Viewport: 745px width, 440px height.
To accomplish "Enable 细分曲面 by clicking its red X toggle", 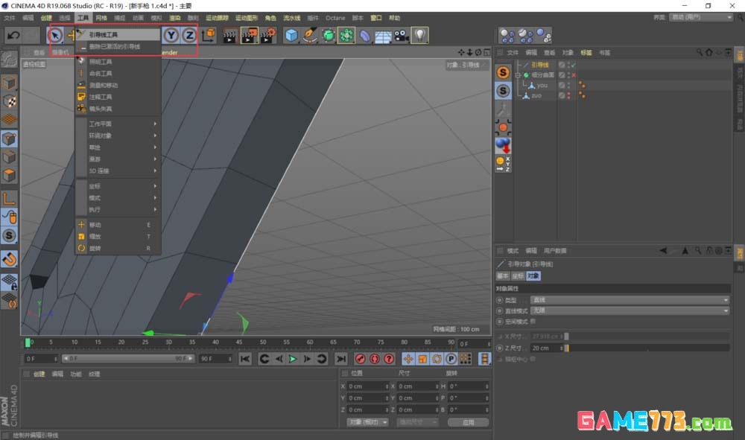I will [x=572, y=74].
